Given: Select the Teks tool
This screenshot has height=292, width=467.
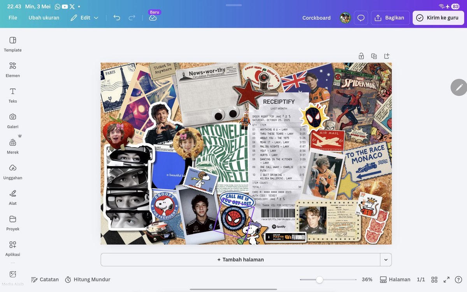Looking at the screenshot, I should click(13, 95).
